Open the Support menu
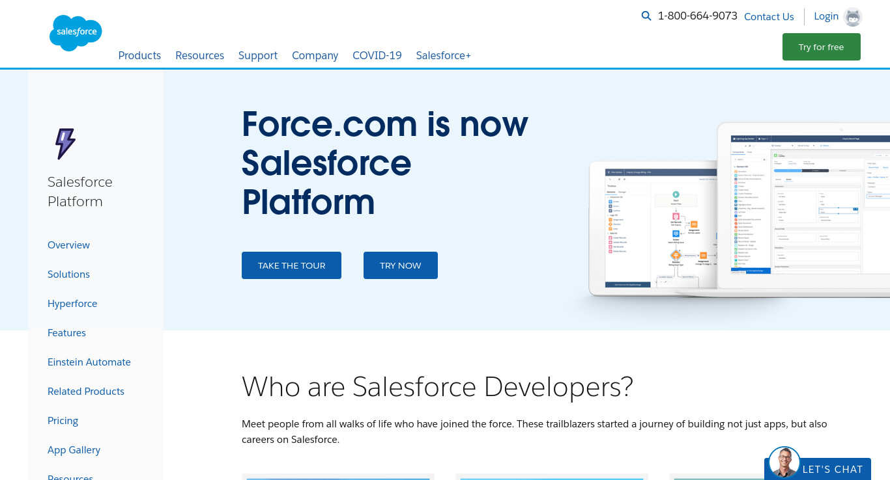890x480 pixels. pos(258,55)
